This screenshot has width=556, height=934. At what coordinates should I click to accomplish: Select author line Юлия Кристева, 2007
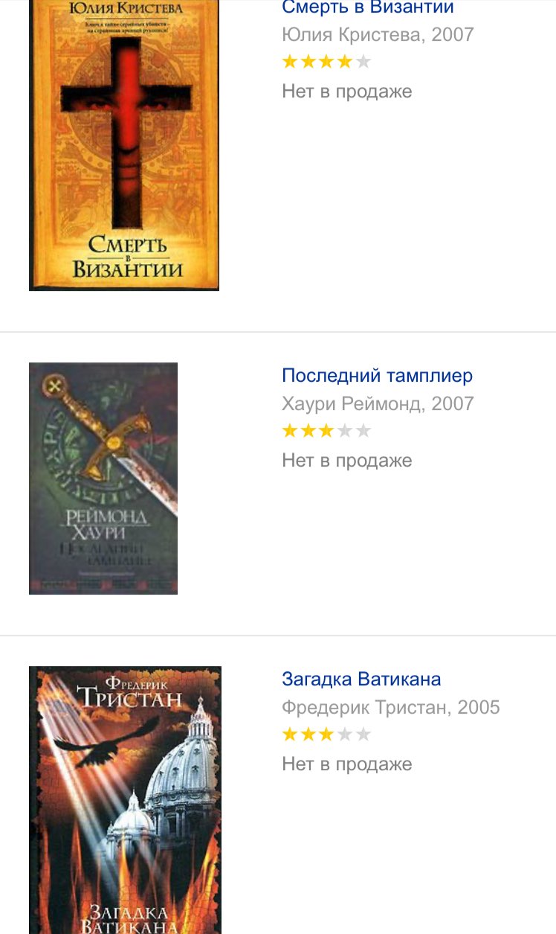378,35
